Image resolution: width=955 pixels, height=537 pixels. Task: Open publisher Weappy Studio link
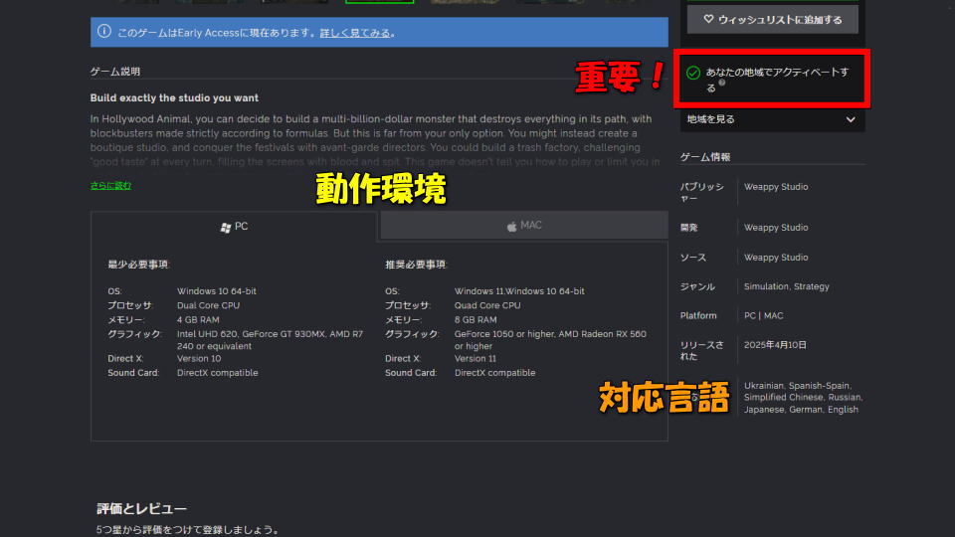click(x=776, y=187)
